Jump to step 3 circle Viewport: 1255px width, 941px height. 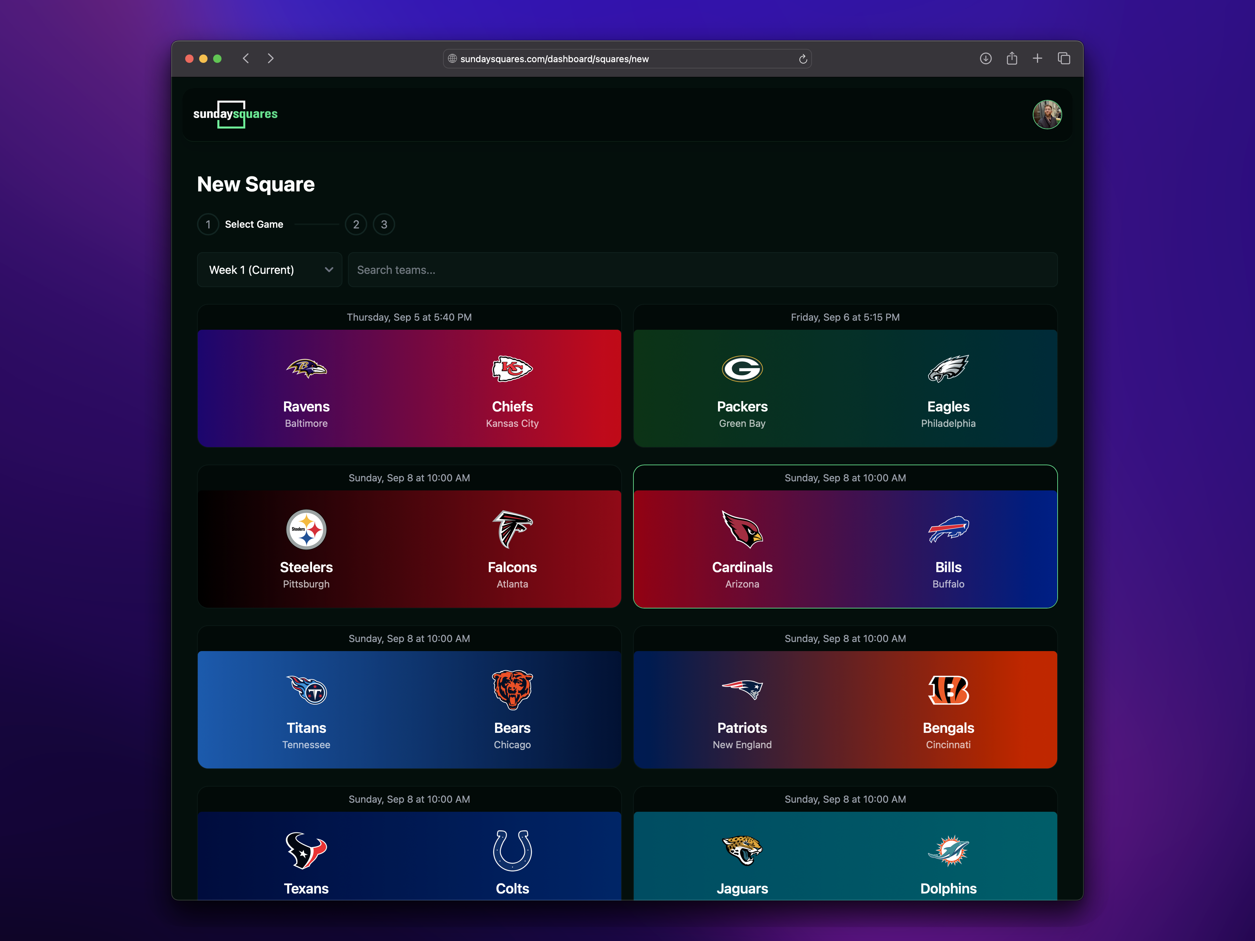[x=384, y=225]
